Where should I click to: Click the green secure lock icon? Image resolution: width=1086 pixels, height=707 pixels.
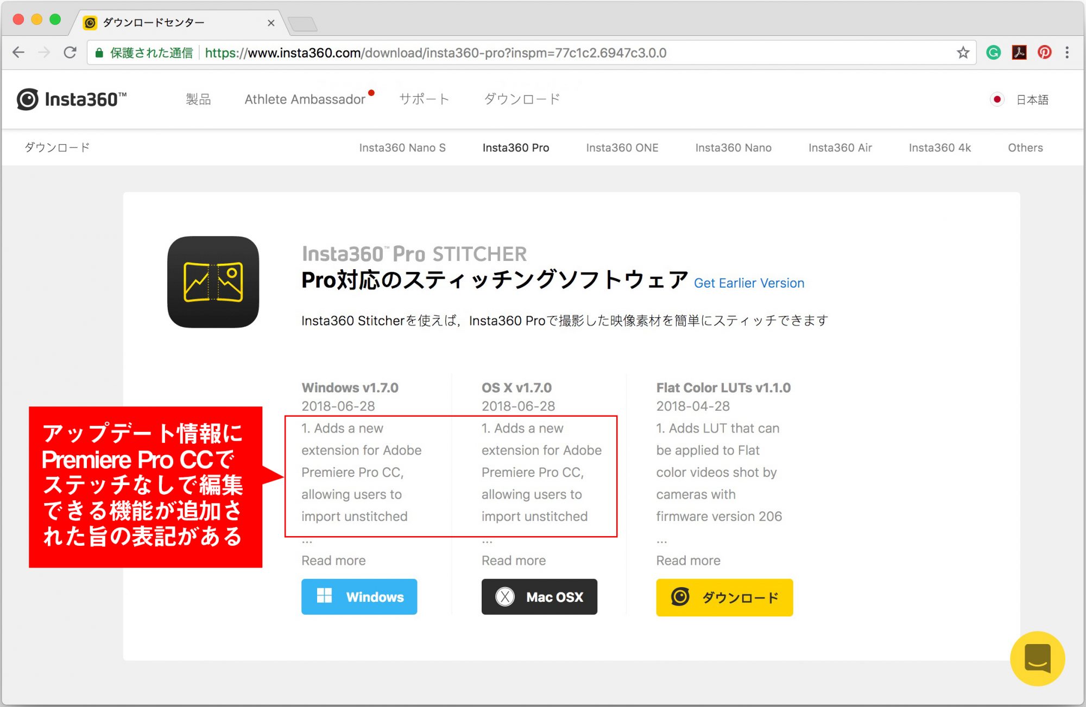point(99,53)
